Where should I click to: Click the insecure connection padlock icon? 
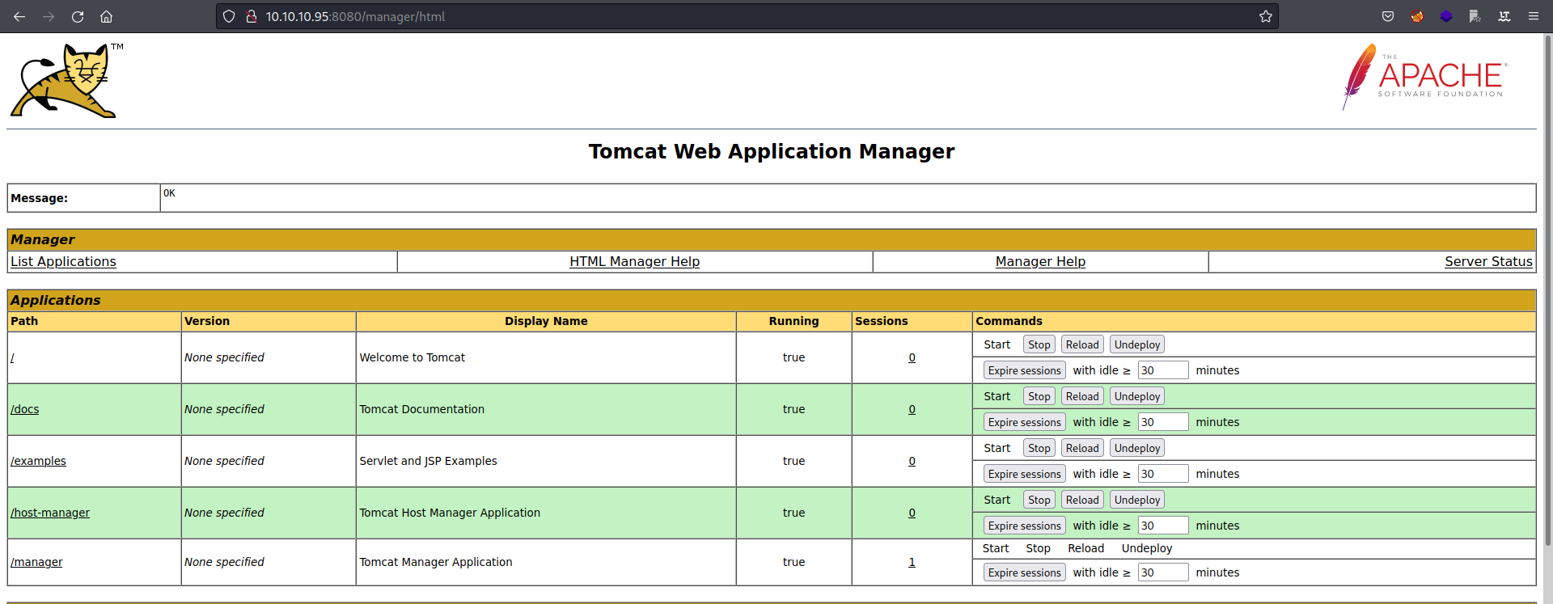coord(251,16)
